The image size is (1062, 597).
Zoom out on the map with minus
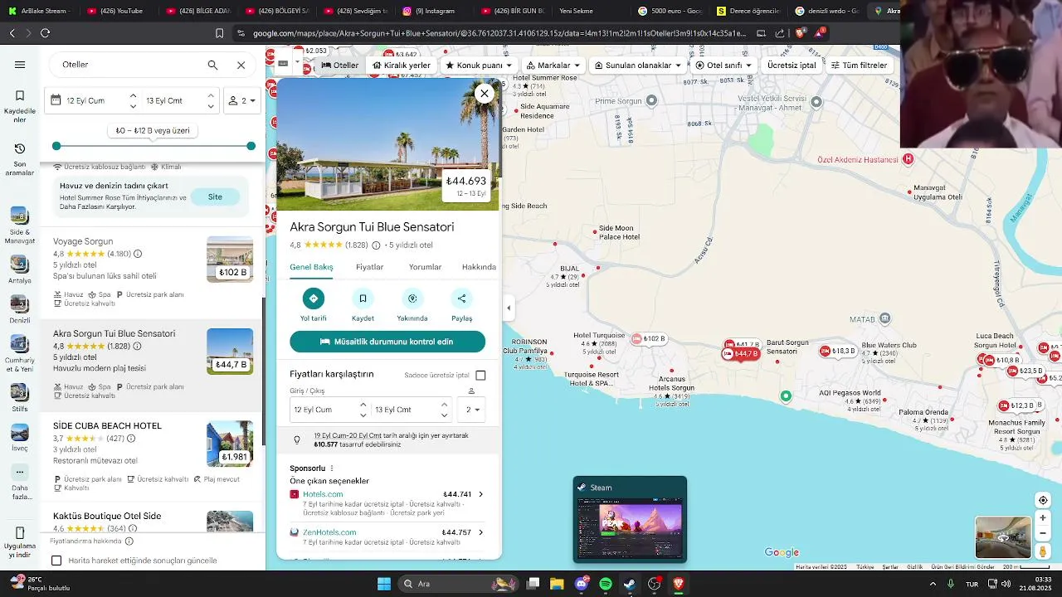point(1043,533)
